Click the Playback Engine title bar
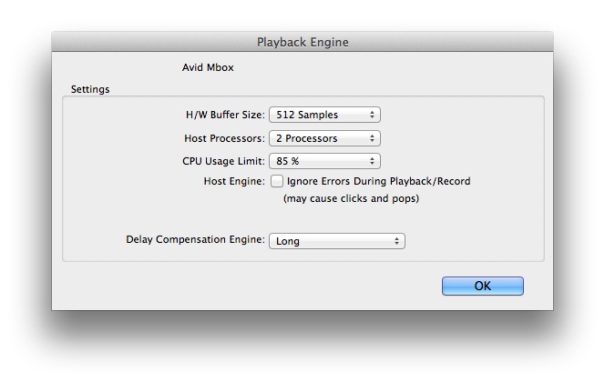The width and height of the screenshot is (605, 382). pyautogui.click(x=302, y=42)
